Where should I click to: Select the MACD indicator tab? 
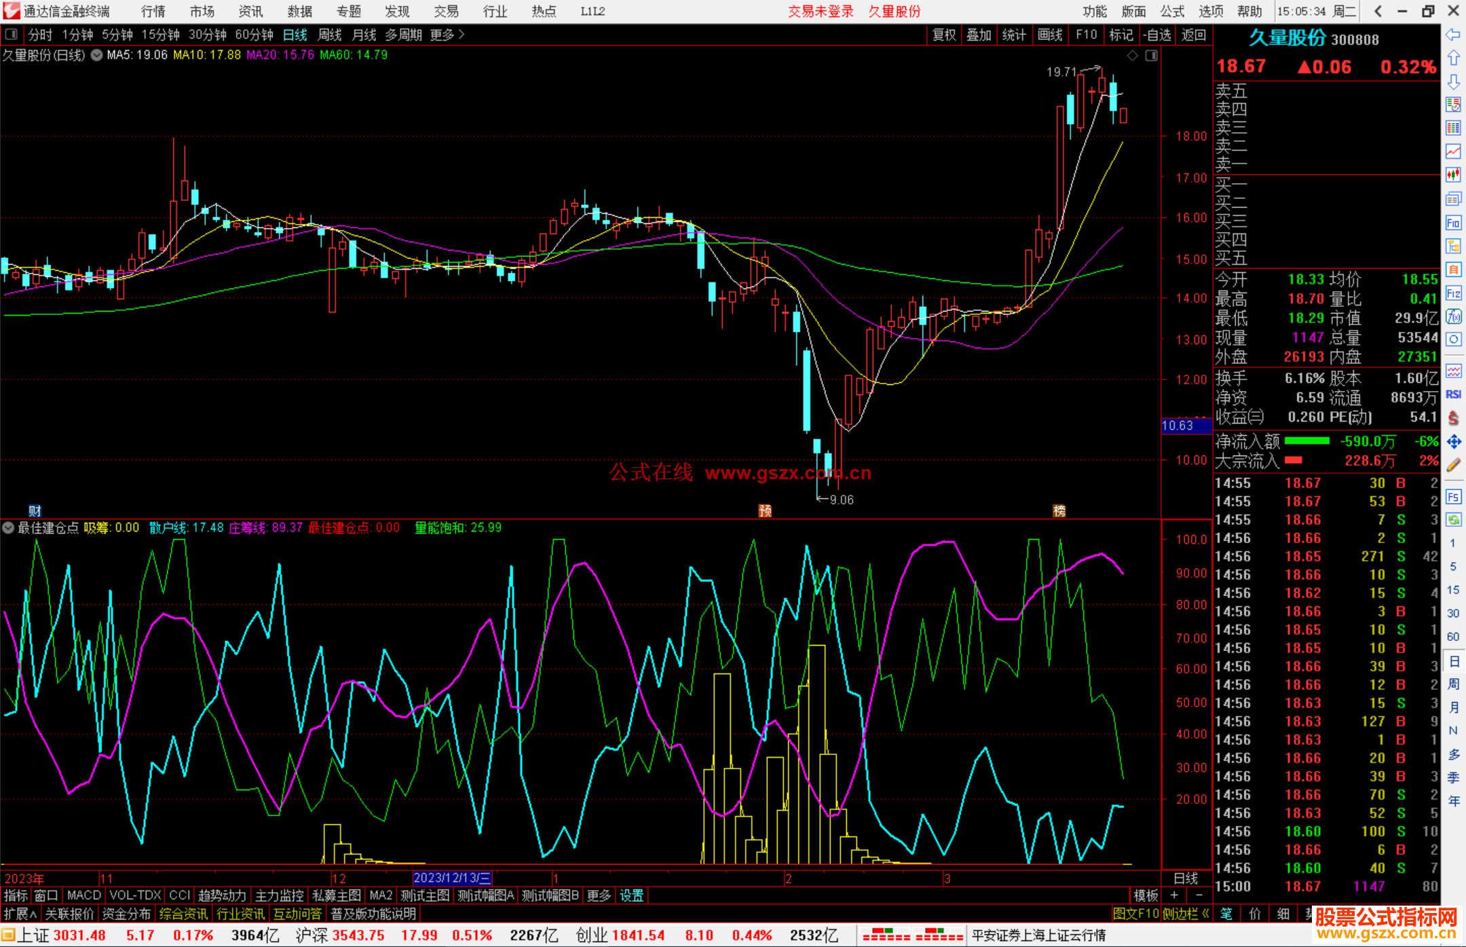point(83,895)
